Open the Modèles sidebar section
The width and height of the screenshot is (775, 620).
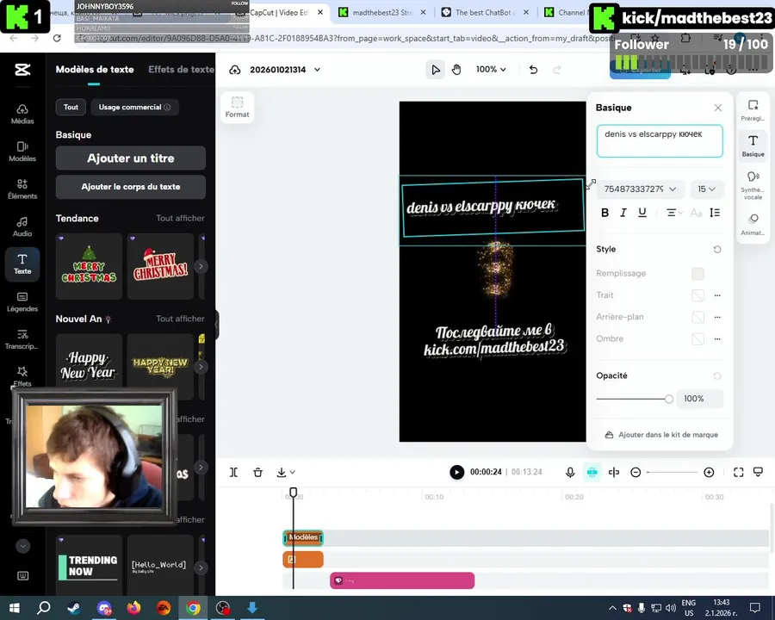(x=22, y=152)
